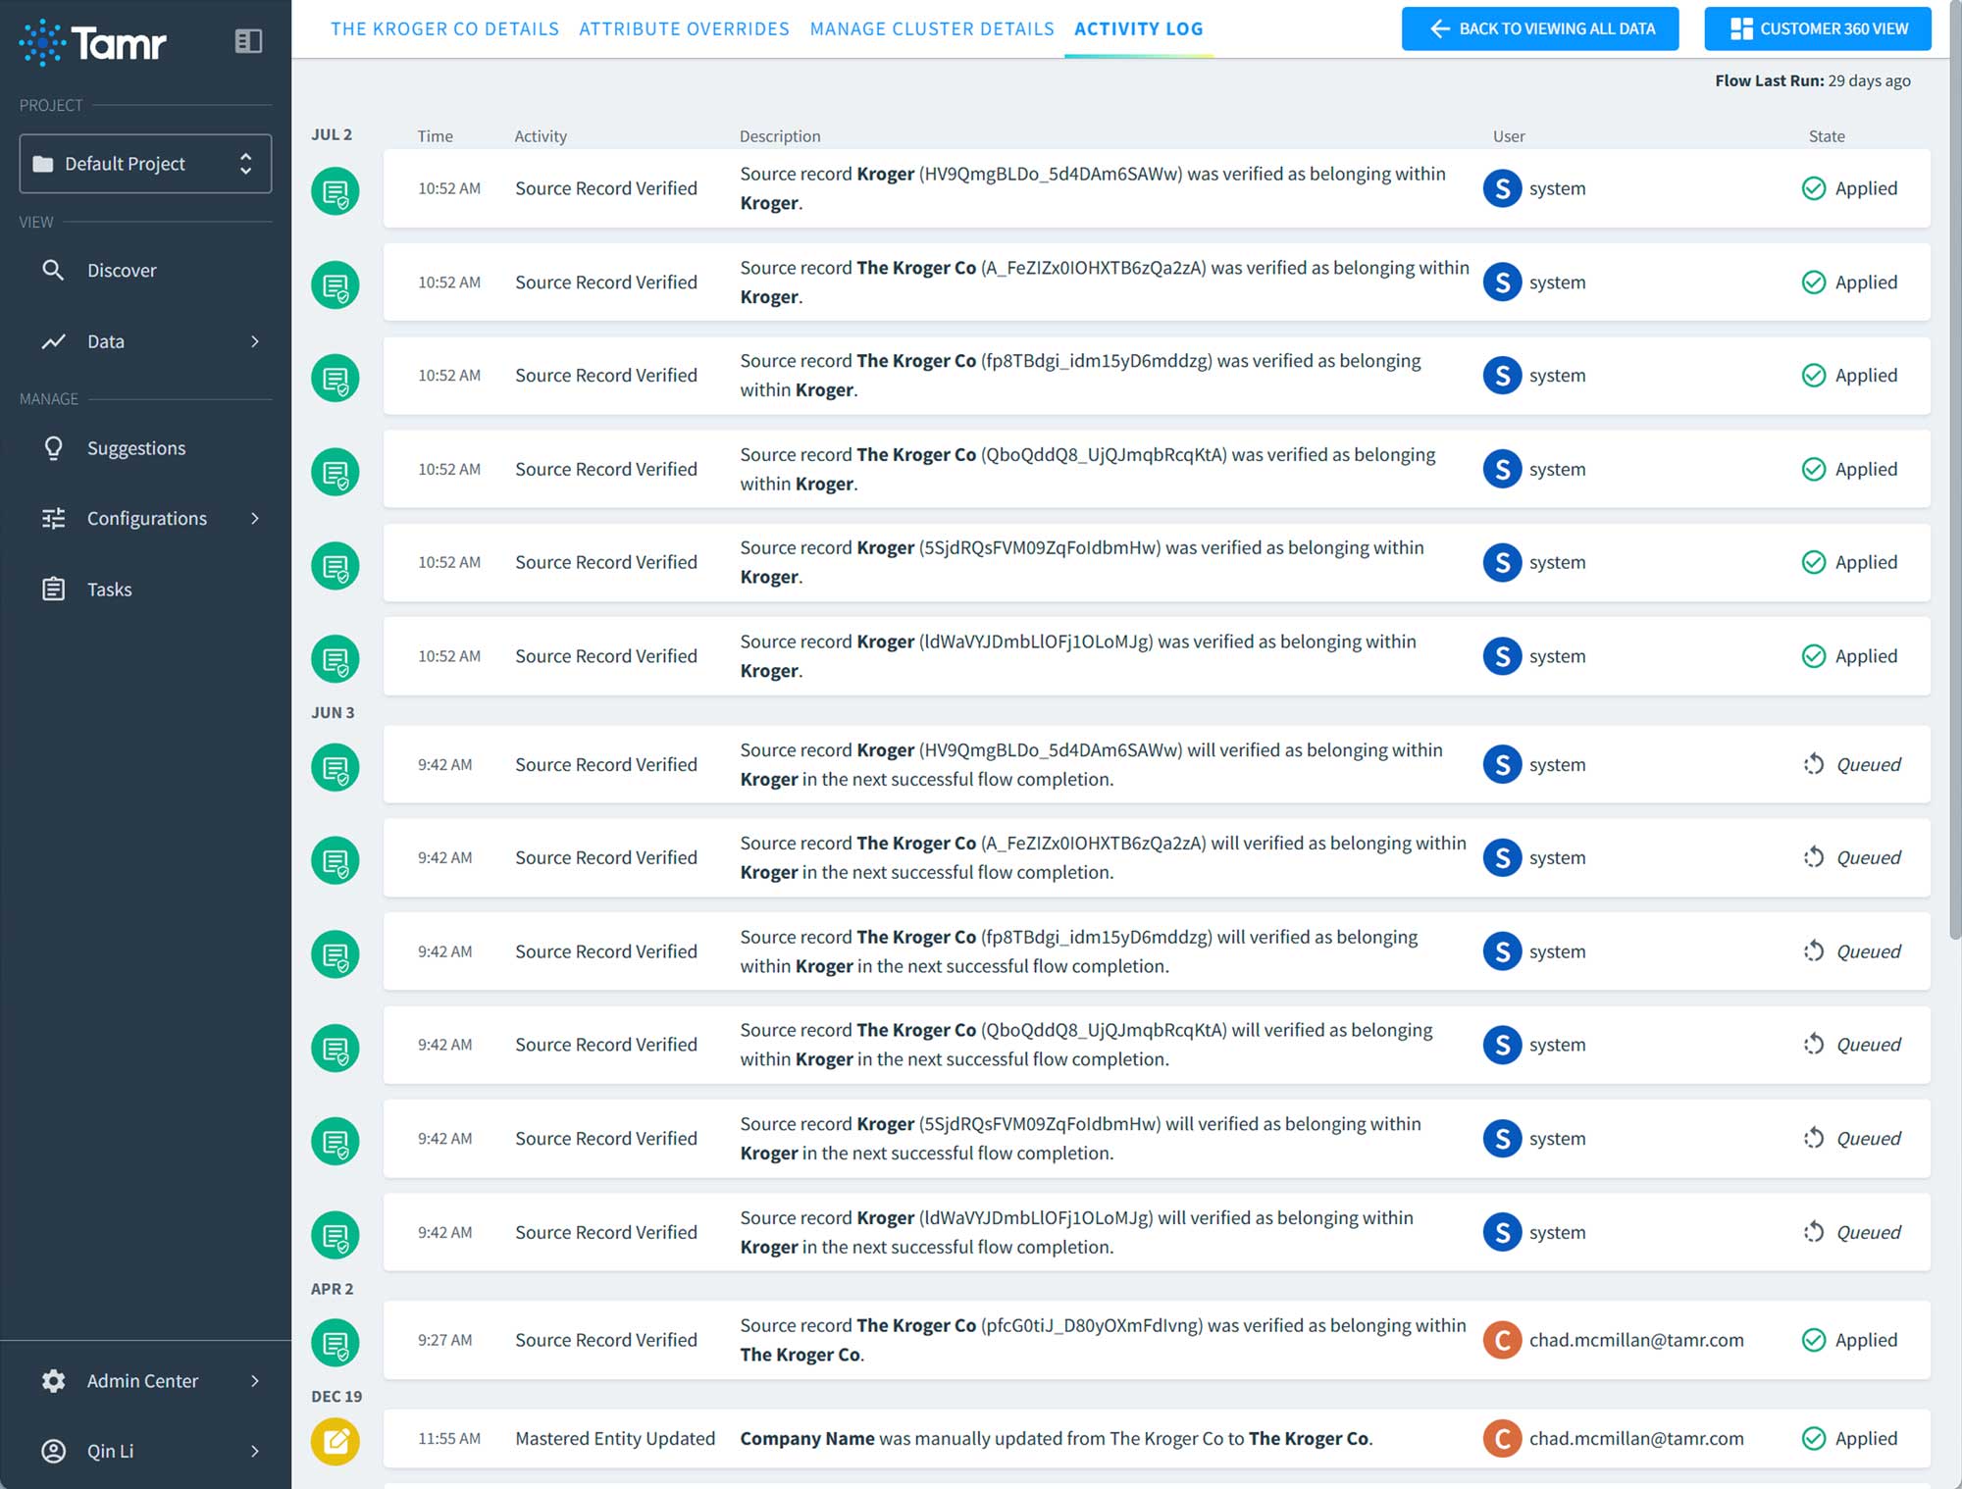1962x1489 pixels.
Task: Click verified icon for Jul 2 A_FeZIZx record
Action: (x=336, y=285)
